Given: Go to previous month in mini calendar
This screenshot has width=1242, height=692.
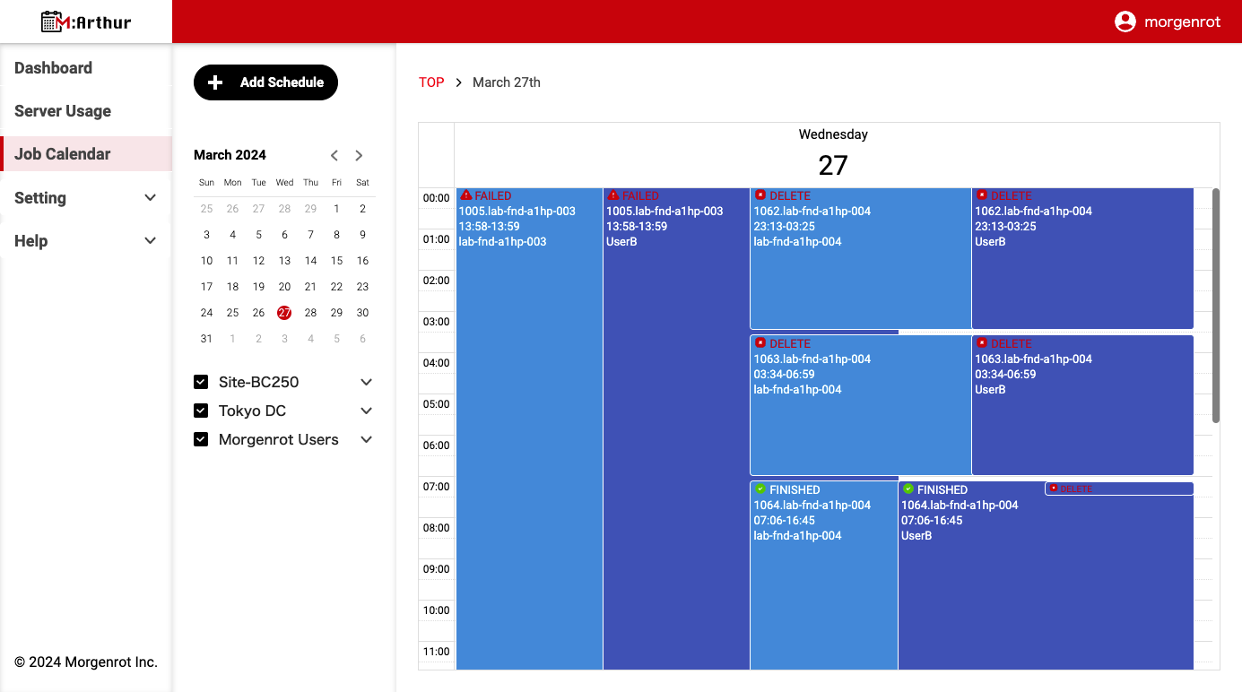Looking at the screenshot, I should [334, 155].
